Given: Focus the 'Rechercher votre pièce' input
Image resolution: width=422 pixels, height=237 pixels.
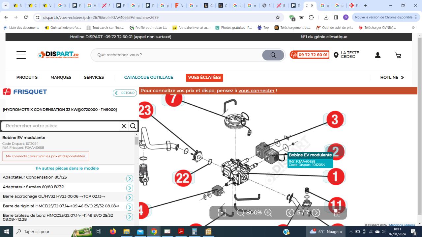Looking at the screenshot, I should [x=61, y=126].
